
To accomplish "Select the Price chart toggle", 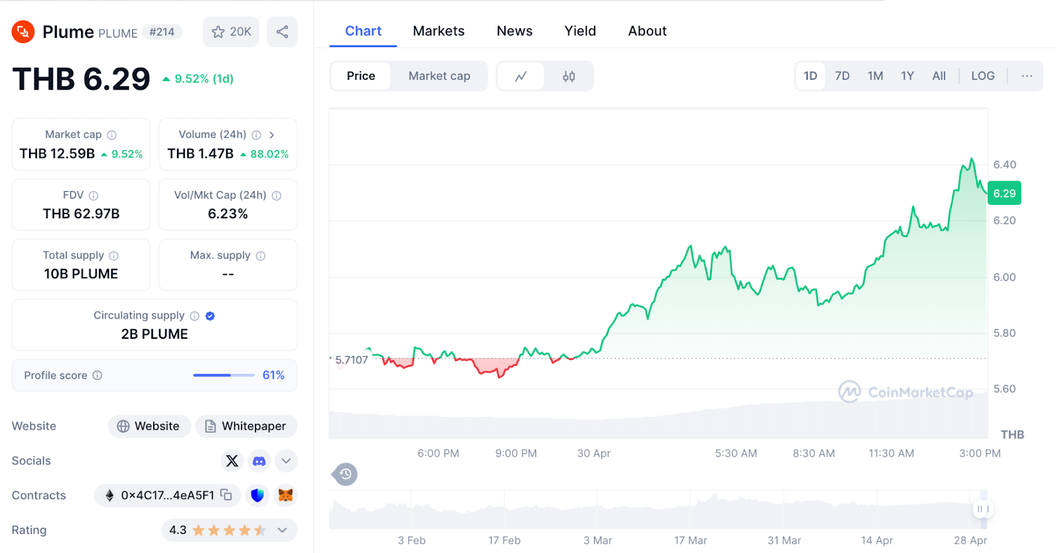I will point(361,76).
